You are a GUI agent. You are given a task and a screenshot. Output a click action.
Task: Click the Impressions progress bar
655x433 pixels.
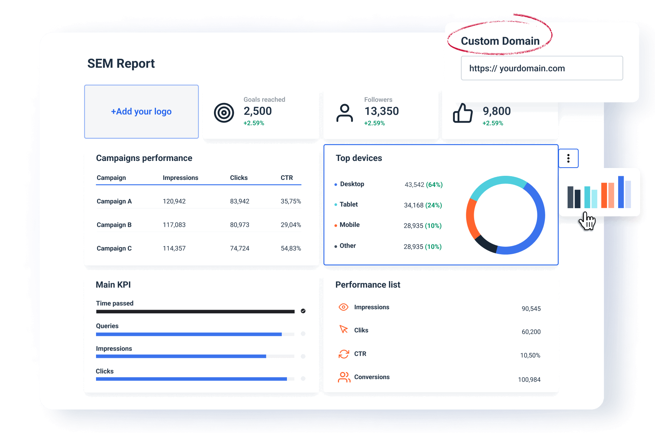181,356
